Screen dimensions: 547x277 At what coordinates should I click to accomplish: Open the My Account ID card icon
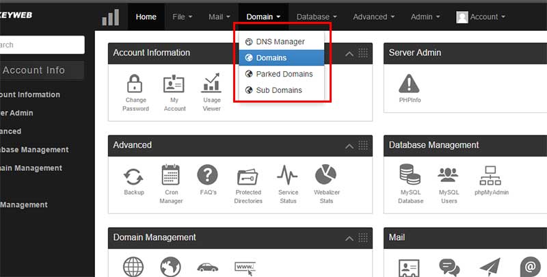pyautogui.click(x=174, y=84)
